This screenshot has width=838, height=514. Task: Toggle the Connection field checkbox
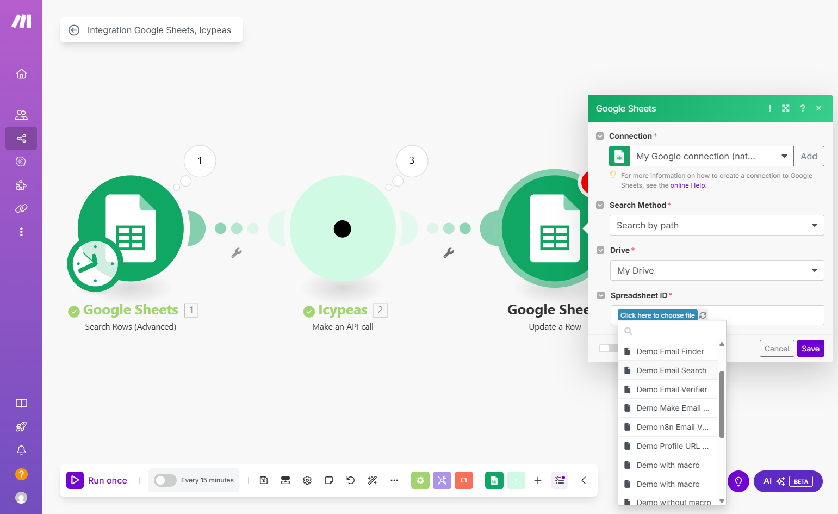pyautogui.click(x=600, y=136)
